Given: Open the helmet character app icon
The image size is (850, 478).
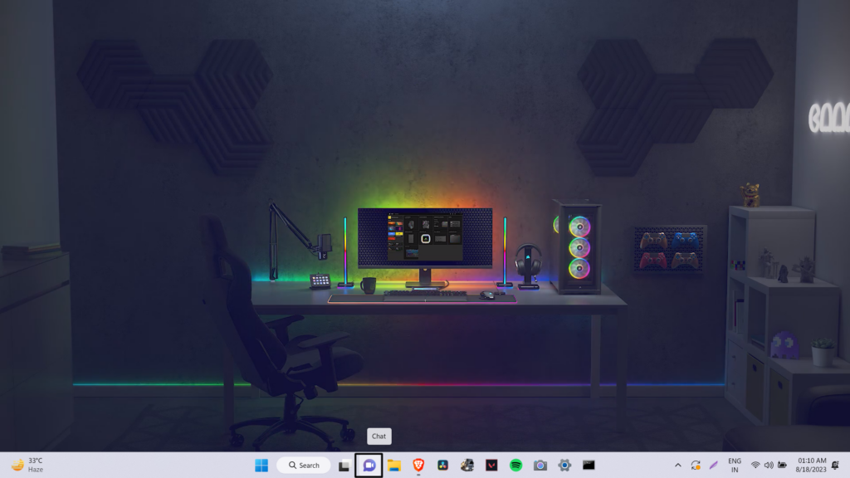Looking at the screenshot, I should click(x=467, y=466).
